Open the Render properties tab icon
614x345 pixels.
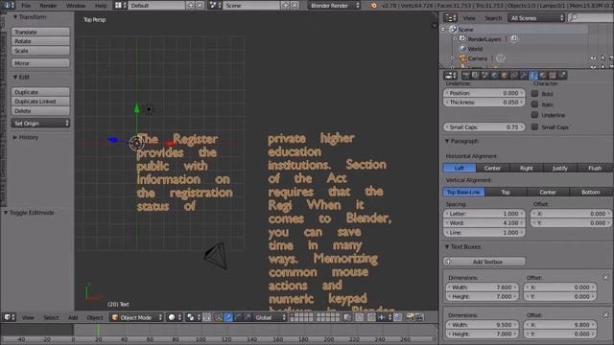[465, 75]
